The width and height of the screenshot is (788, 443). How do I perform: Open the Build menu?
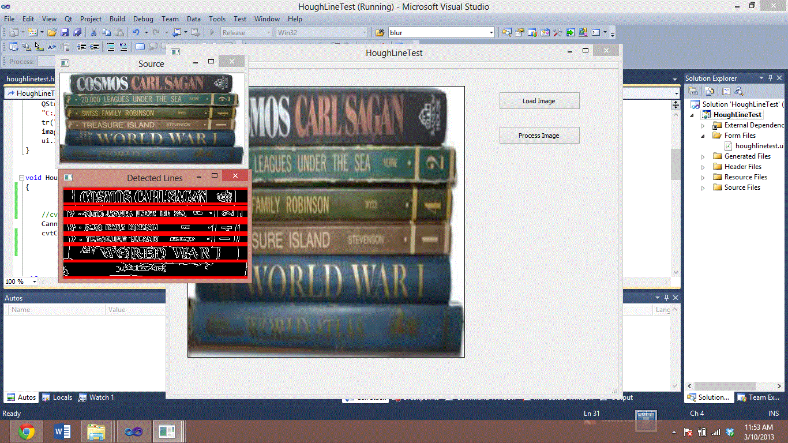[117, 19]
